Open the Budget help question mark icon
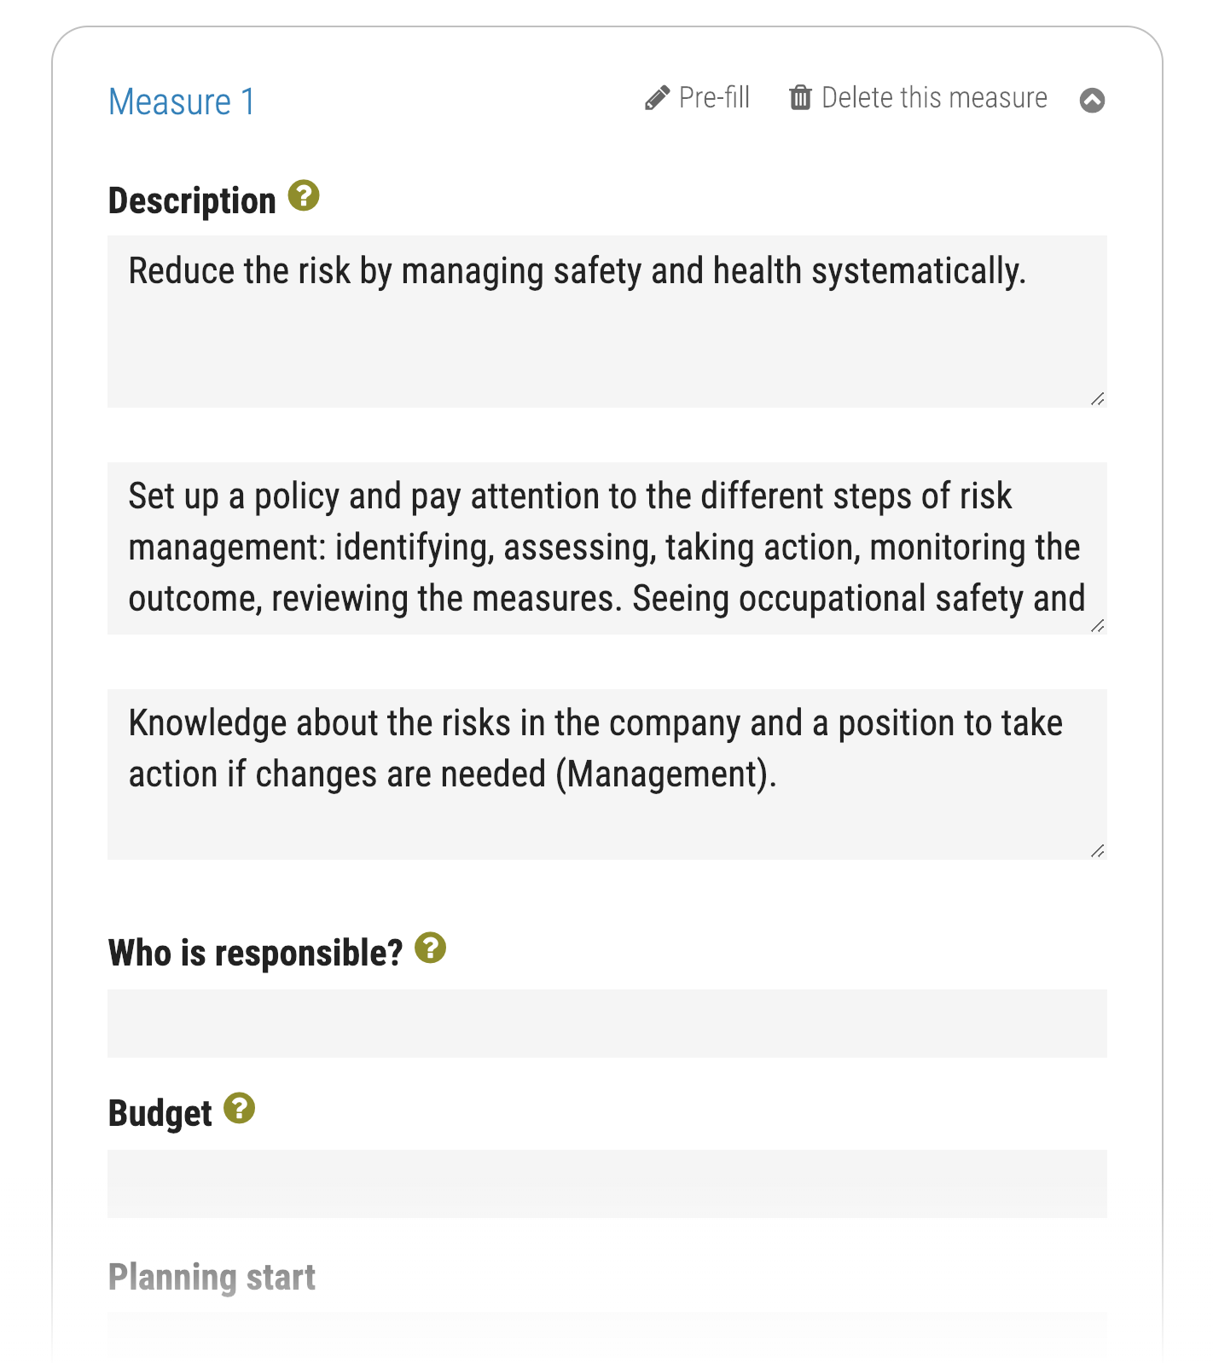Viewport: 1213px width, 1363px height. 240,1108
